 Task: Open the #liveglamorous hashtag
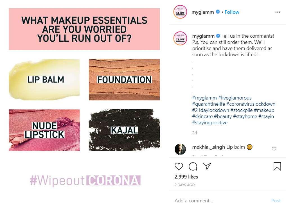point(235,98)
